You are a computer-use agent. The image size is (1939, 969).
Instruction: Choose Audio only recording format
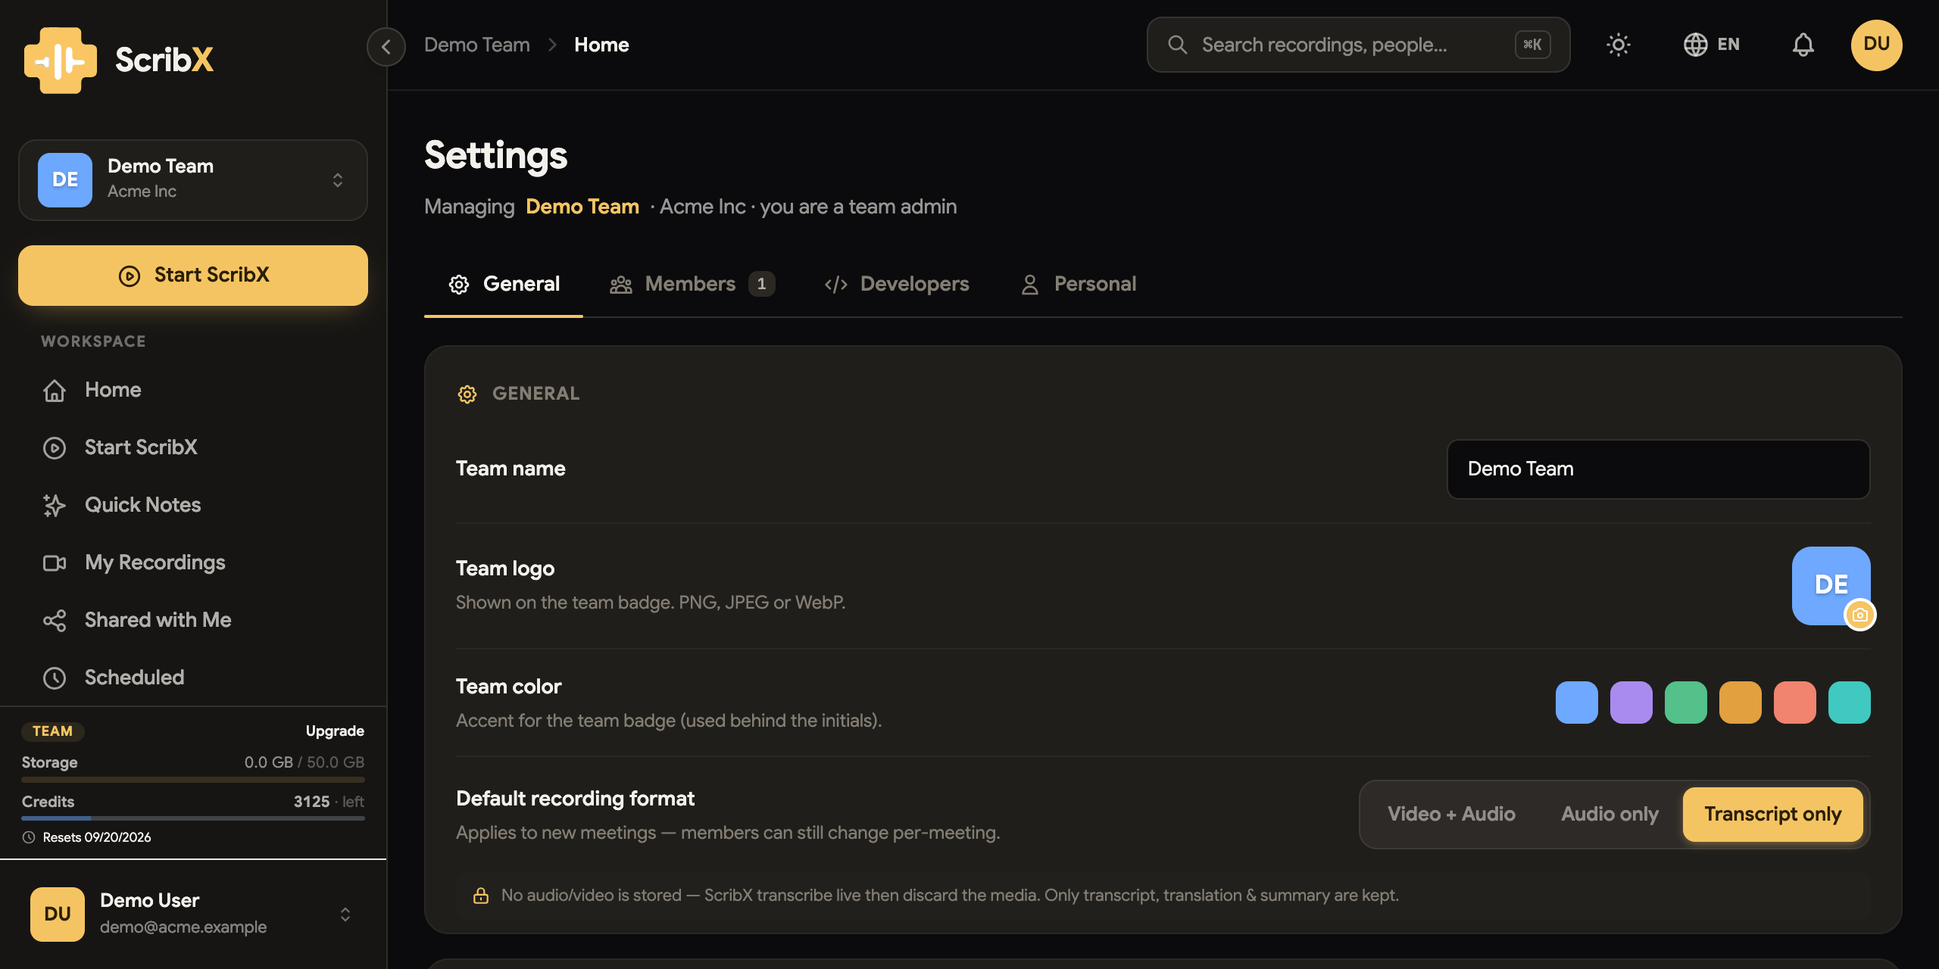1610,815
